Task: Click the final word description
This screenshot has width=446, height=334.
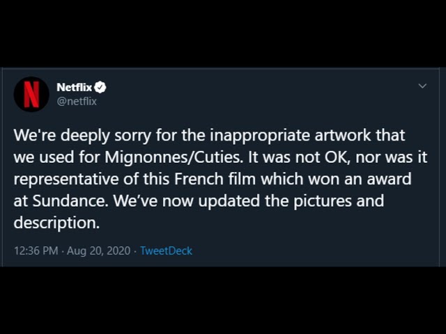Action: (56, 223)
